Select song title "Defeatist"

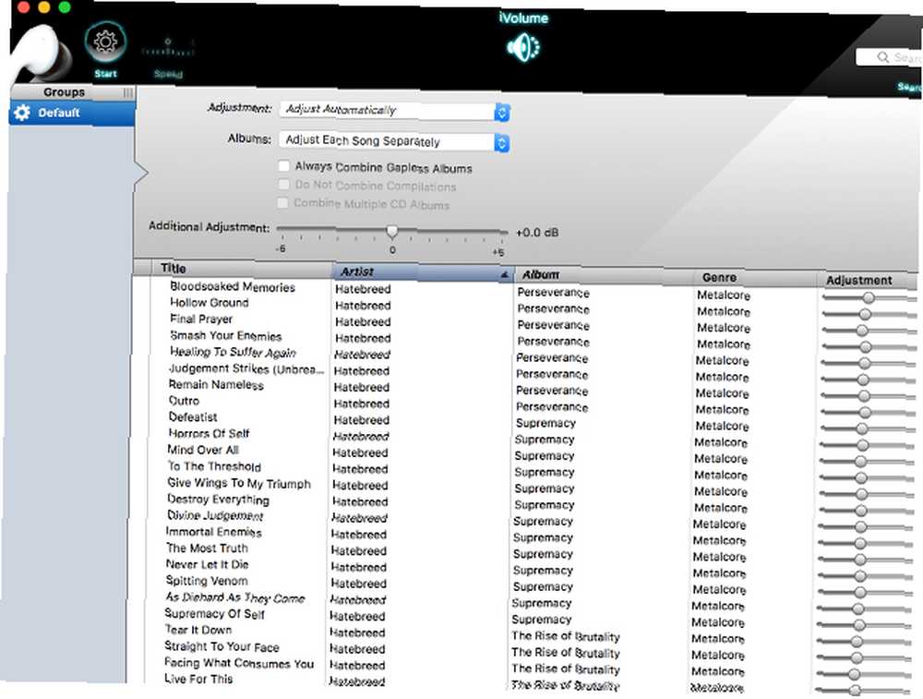click(193, 417)
